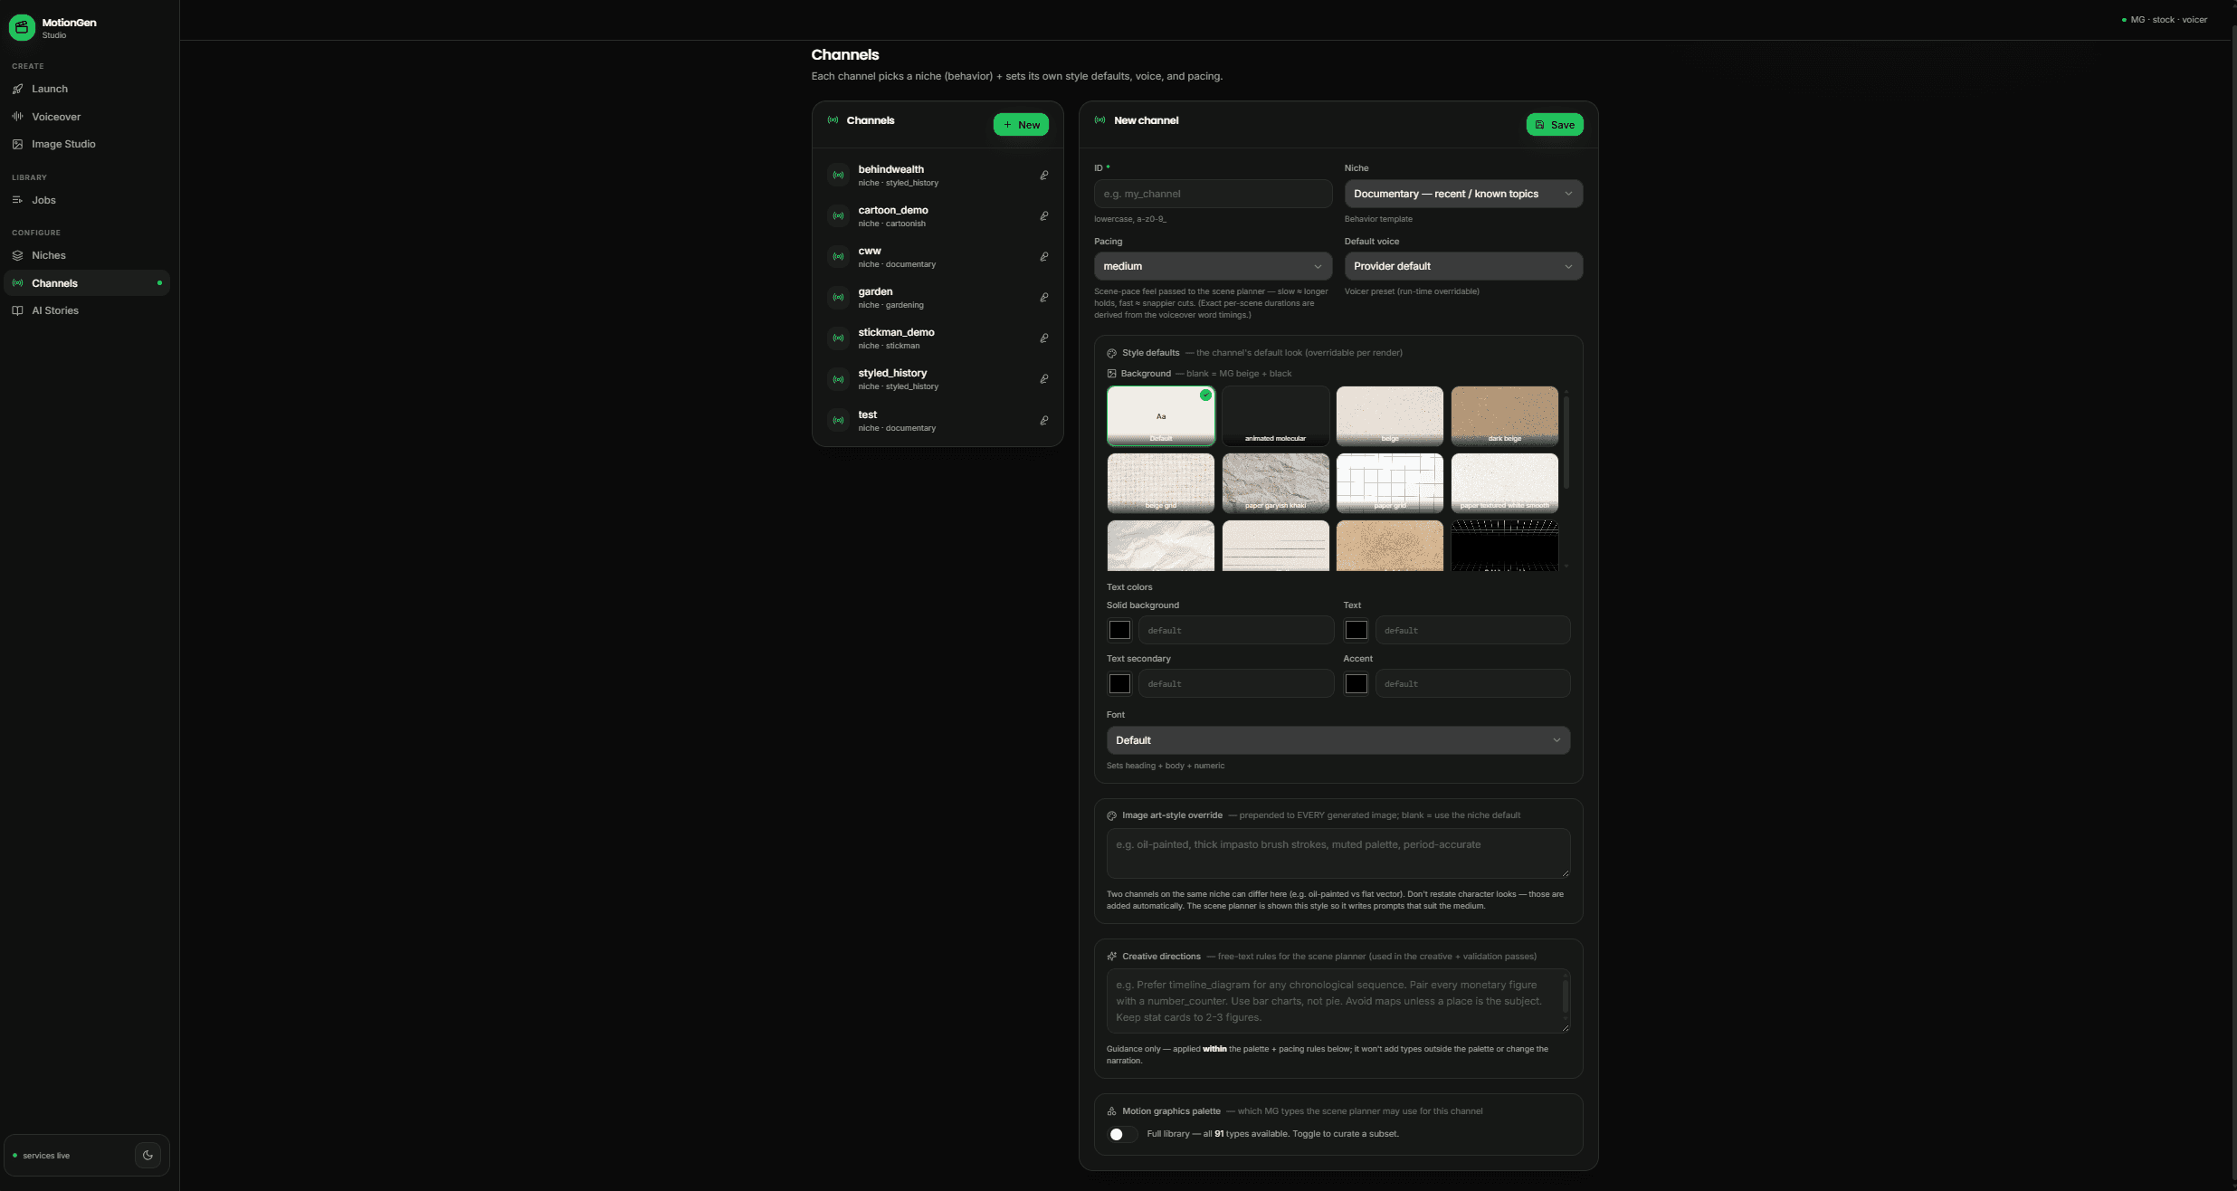Screen dimensions: 2237x1191
Task: Click edit icon for cartoon_demo channel
Action: pos(1044,216)
